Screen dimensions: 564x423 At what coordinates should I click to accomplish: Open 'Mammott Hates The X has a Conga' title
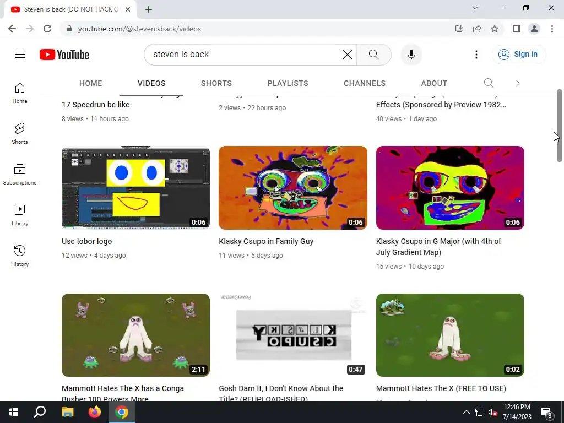click(x=123, y=393)
